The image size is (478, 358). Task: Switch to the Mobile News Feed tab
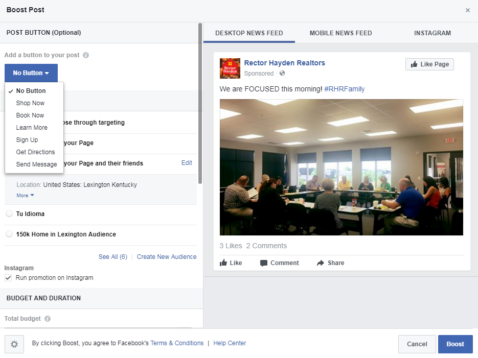point(340,33)
